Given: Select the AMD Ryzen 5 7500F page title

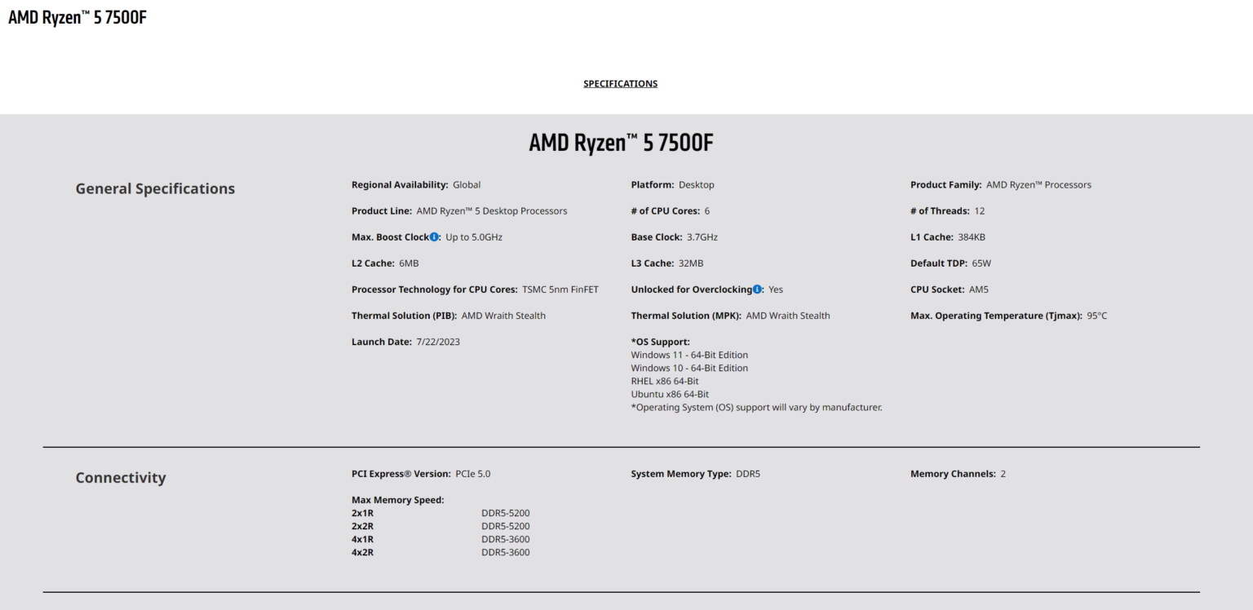Looking at the screenshot, I should (76, 16).
